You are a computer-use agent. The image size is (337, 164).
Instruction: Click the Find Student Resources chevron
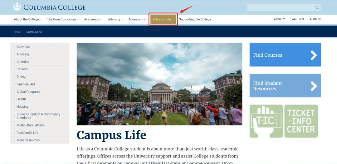[x=314, y=86]
